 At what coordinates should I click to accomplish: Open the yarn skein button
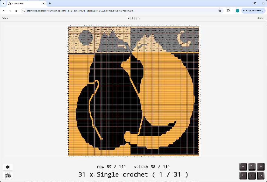(x=8, y=175)
